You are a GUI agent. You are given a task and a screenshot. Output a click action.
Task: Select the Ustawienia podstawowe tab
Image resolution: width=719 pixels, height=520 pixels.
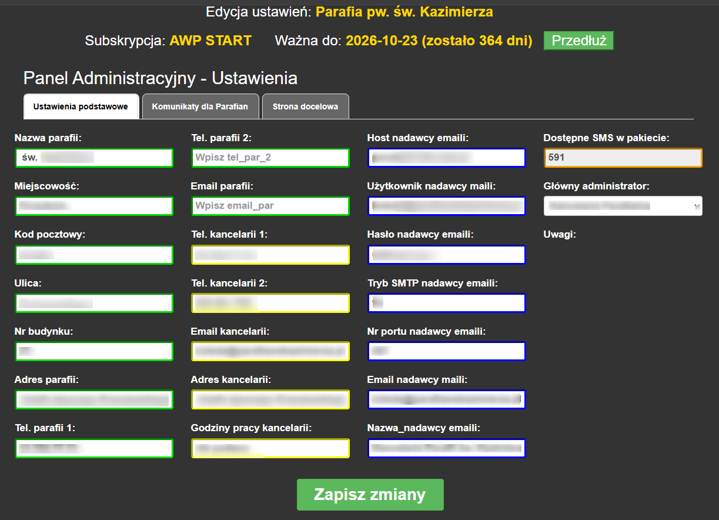click(81, 106)
